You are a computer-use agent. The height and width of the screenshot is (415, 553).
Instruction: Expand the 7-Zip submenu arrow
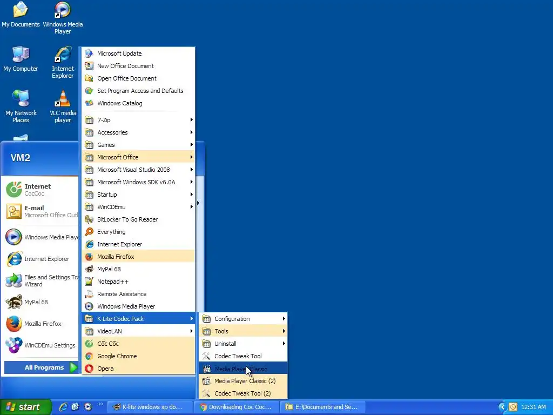[x=191, y=119]
